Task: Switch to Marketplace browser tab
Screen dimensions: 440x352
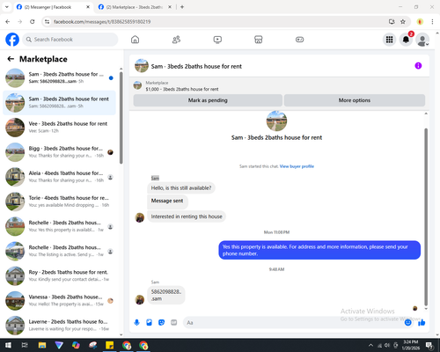Action: point(135,7)
